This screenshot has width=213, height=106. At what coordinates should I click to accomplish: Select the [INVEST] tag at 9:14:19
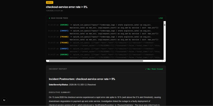64,31
